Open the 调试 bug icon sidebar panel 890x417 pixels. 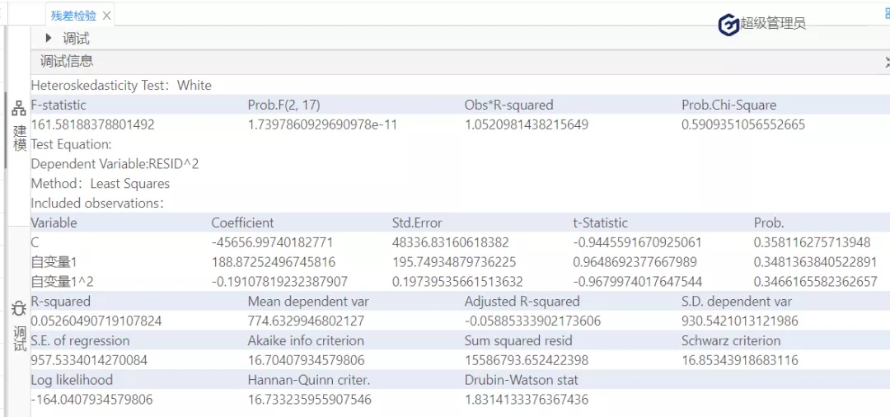pyautogui.click(x=18, y=326)
